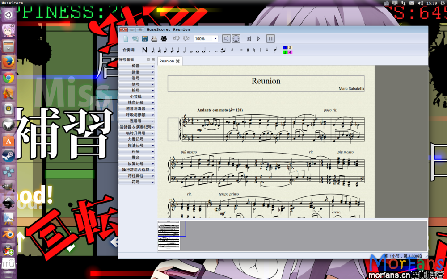Image resolution: width=447 pixels, height=279 pixels.
Task: Select the double whole note duration
Action: pos(197,51)
